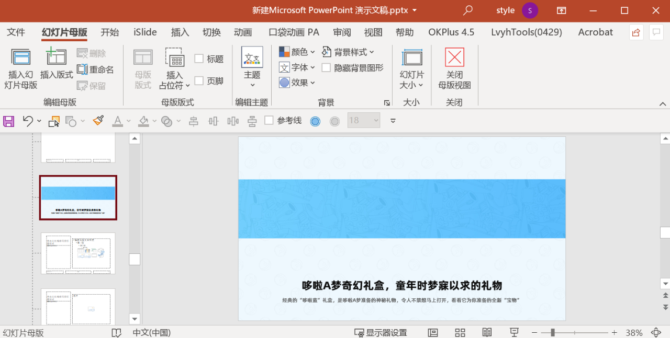Click Insert Layout (插入版式) icon
The width and height of the screenshot is (670, 338).
[x=56, y=56]
